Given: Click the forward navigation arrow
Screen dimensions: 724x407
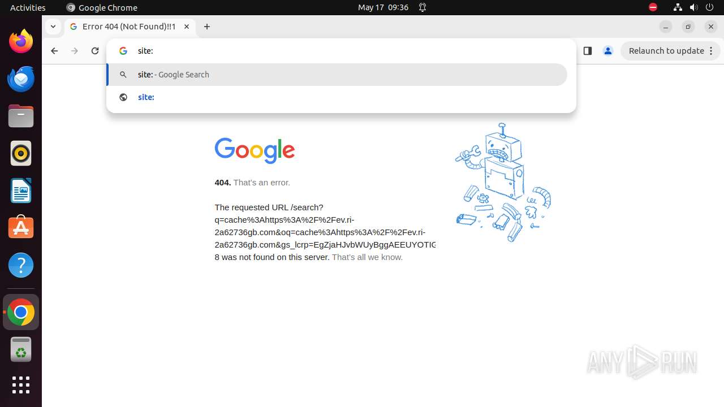Looking at the screenshot, I should tap(75, 51).
